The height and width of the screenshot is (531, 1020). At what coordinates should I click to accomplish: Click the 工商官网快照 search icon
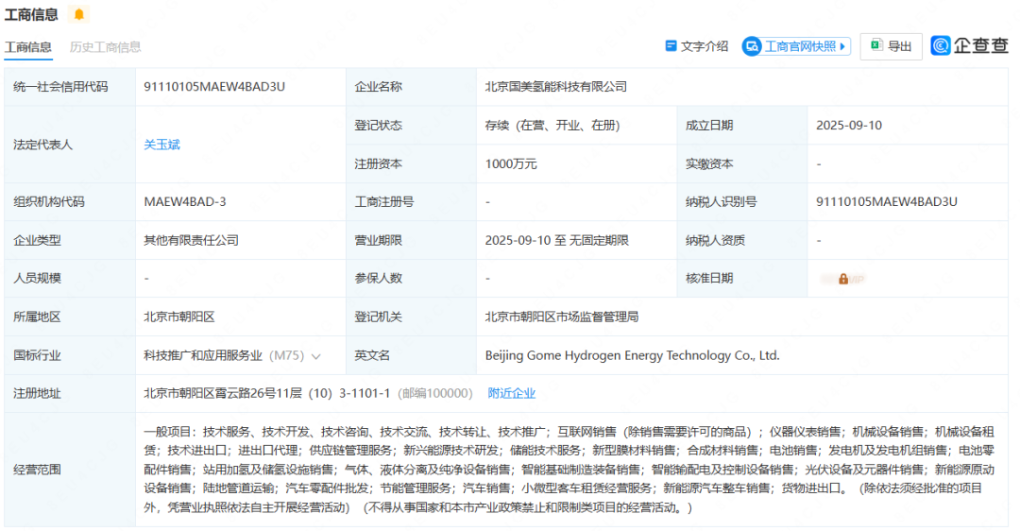click(752, 46)
